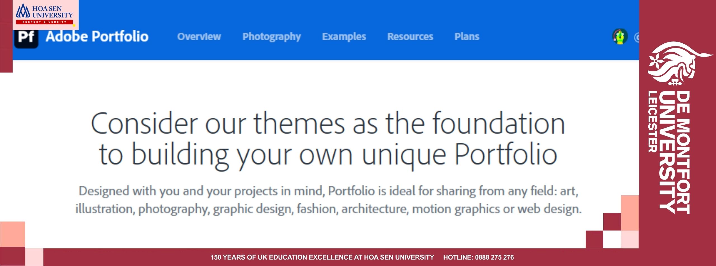
Task: Click the 'Consider our themes' headline
Action: (328, 139)
